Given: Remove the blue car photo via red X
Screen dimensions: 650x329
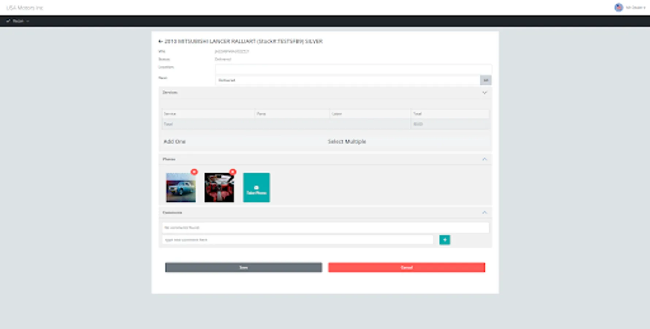Looking at the screenshot, I should tap(194, 172).
